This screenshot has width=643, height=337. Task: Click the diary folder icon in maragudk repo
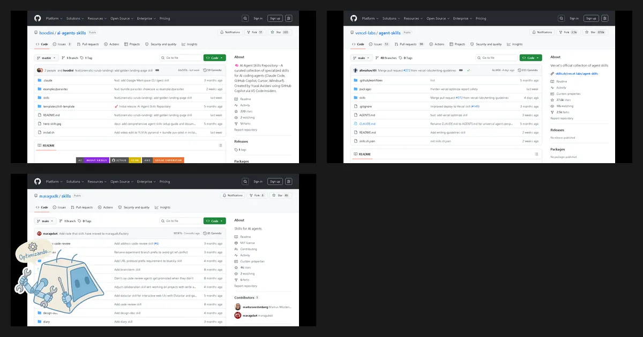tap(39, 321)
